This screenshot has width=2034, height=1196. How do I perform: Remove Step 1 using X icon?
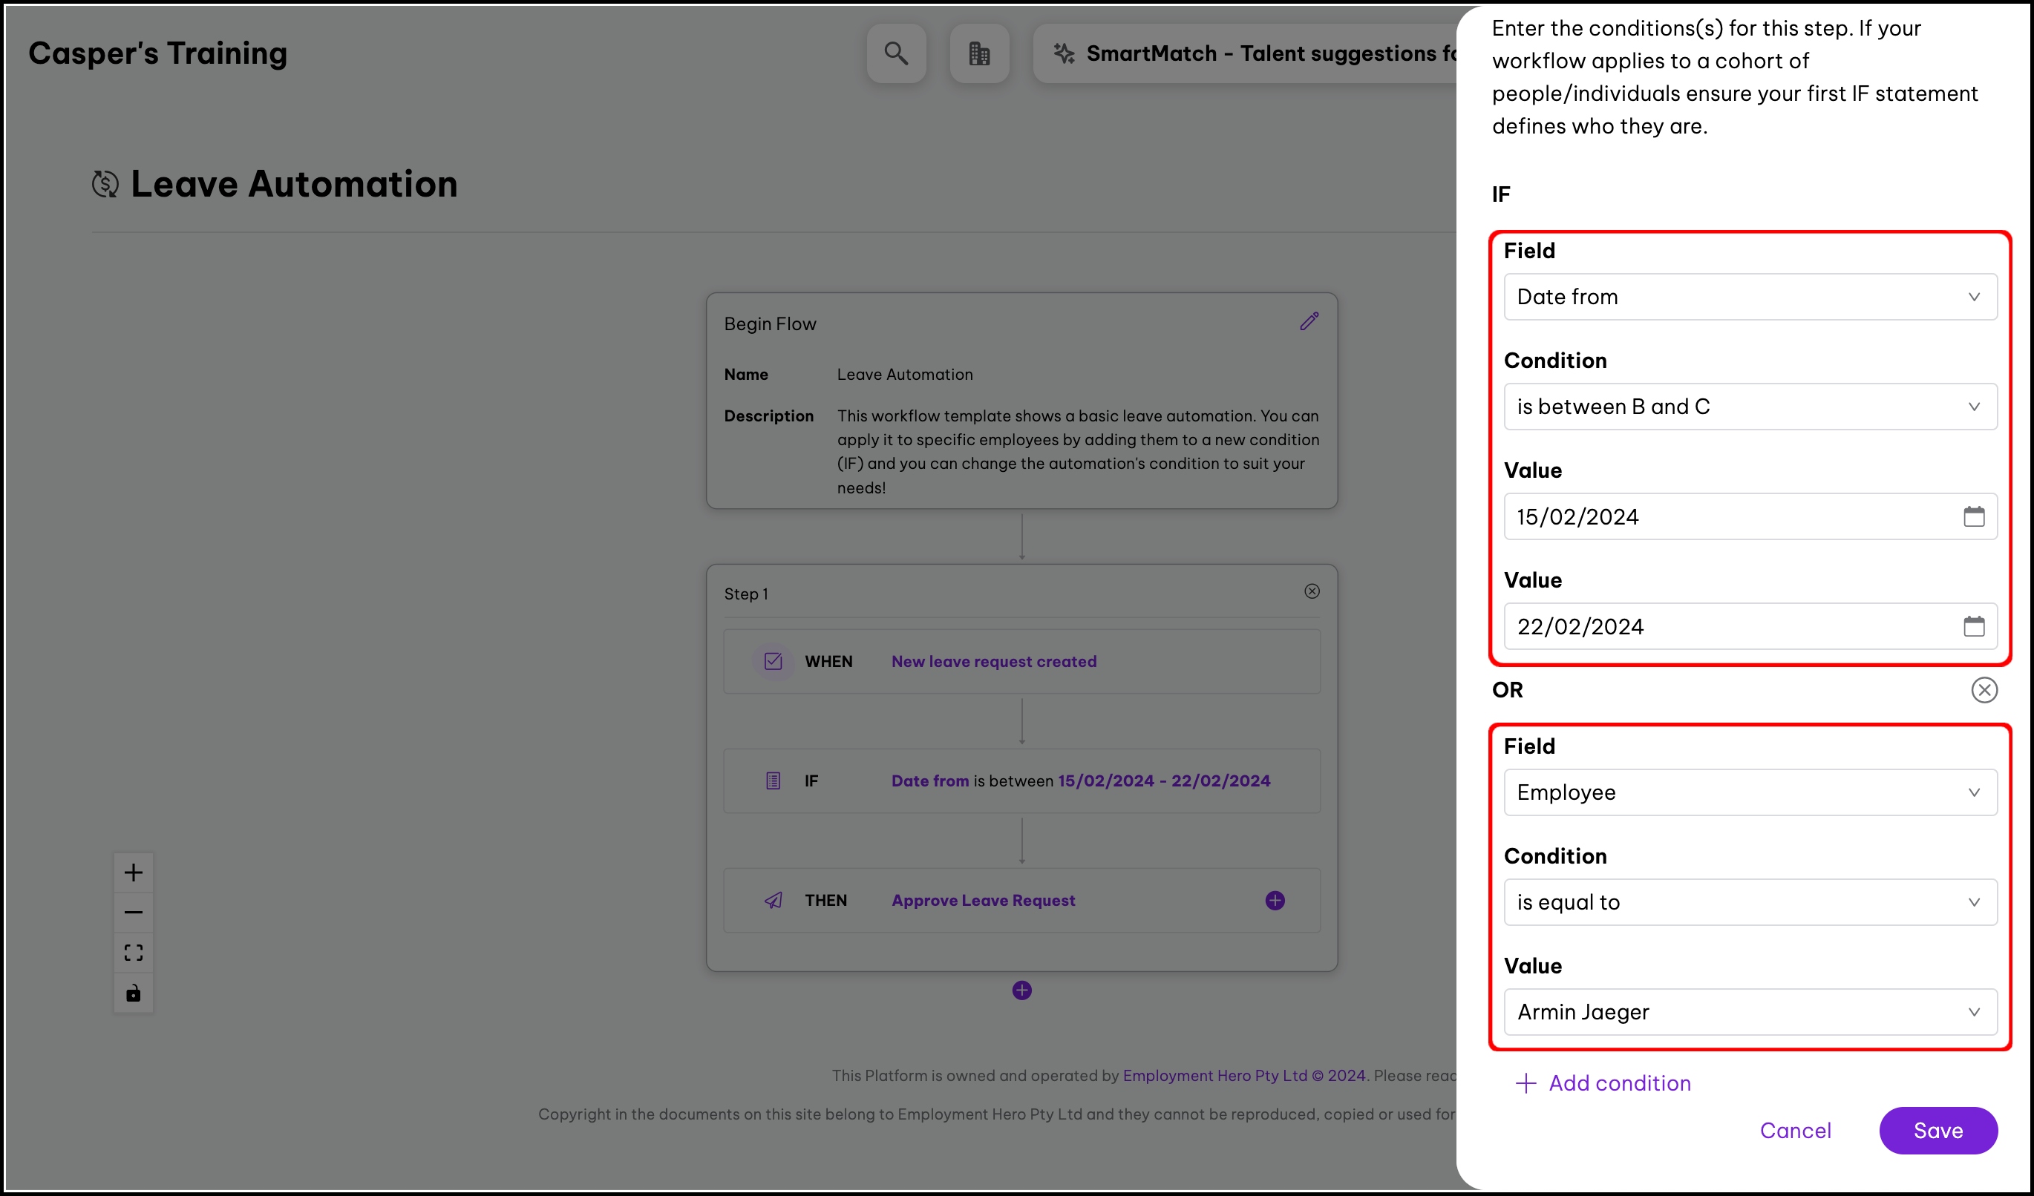pos(1312,592)
